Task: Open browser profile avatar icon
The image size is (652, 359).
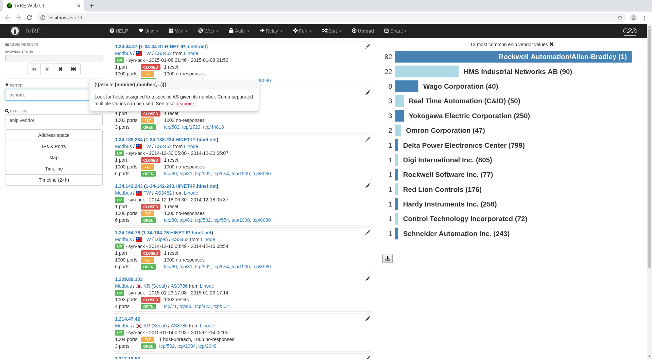Action: tap(634, 18)
